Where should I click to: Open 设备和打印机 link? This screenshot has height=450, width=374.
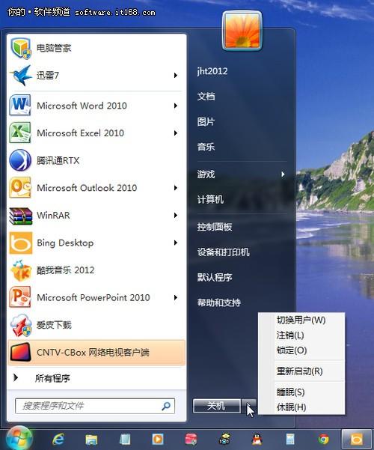click(223, 252)
